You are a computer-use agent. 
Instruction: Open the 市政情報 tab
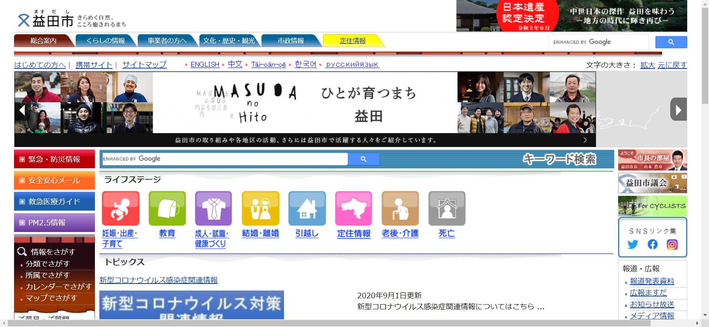291,41
